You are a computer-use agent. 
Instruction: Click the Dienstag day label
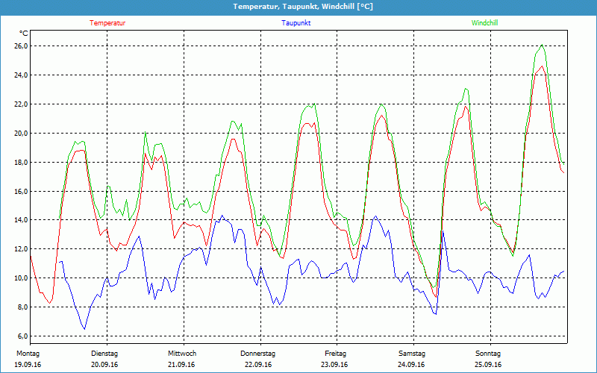coord(104,354)
